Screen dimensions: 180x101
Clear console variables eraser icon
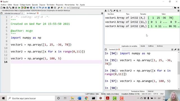(x=175, y=49)
